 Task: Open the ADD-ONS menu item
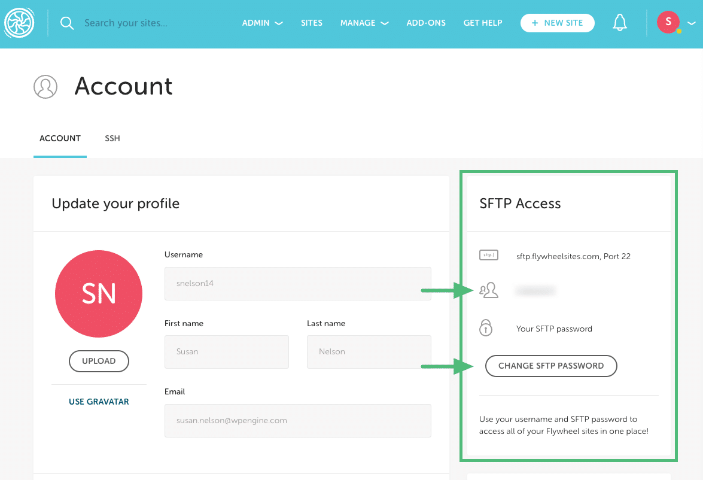click(426, 23)
